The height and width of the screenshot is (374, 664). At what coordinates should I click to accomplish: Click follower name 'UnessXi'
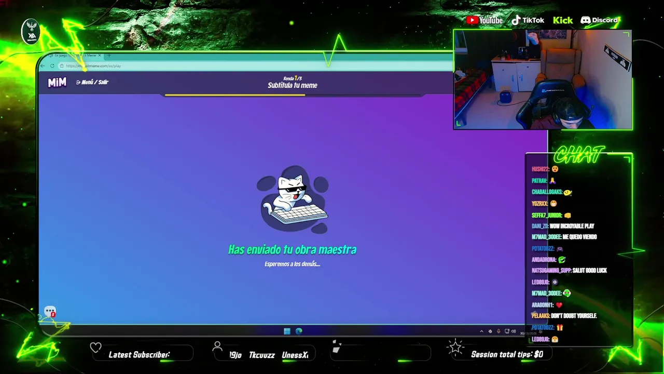[x=295, y=355]
